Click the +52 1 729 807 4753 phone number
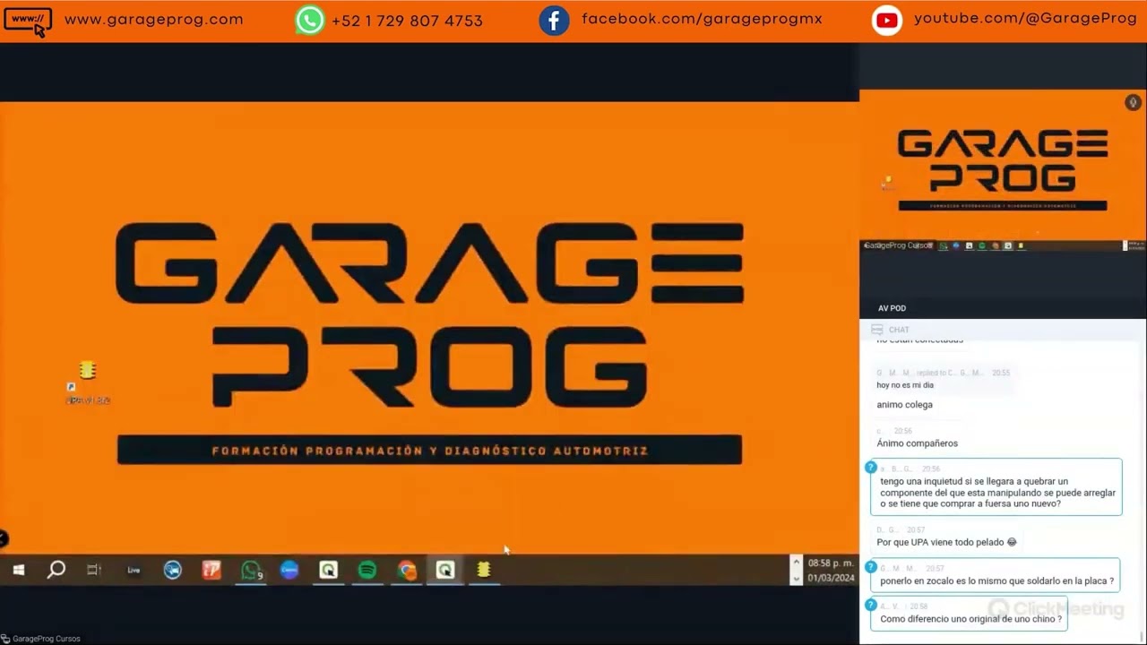Image resolution: width=1147 pixels, height=645 pixels. click(x=407, y=21)
